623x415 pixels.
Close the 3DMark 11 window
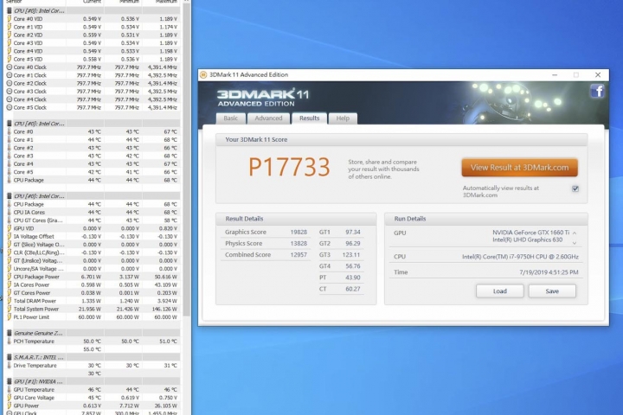598,74
